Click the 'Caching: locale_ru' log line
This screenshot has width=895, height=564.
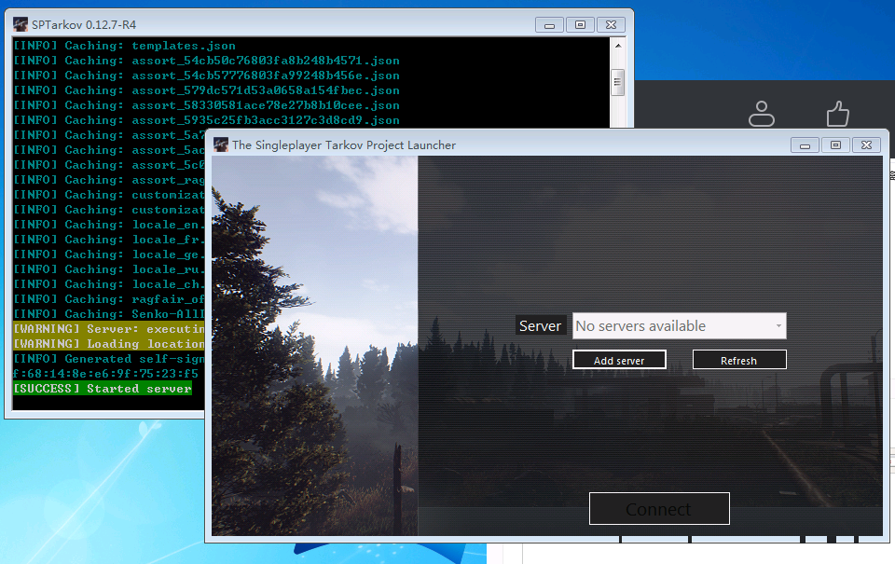tap(108, 268)
